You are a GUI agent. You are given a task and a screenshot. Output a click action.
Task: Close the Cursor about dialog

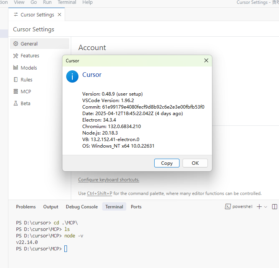(x=206, y=61)
